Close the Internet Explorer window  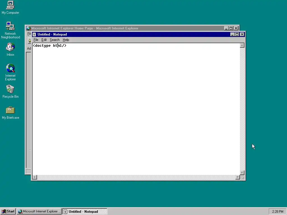click(x=236, y=28)
